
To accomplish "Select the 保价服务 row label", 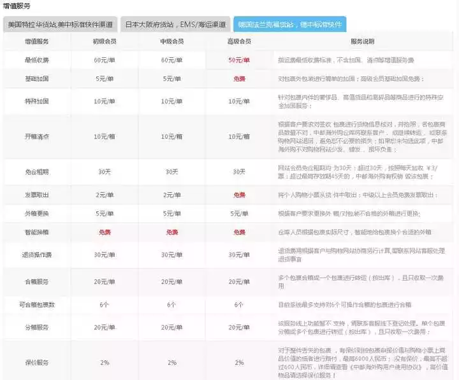I will [x=36, y=363].
